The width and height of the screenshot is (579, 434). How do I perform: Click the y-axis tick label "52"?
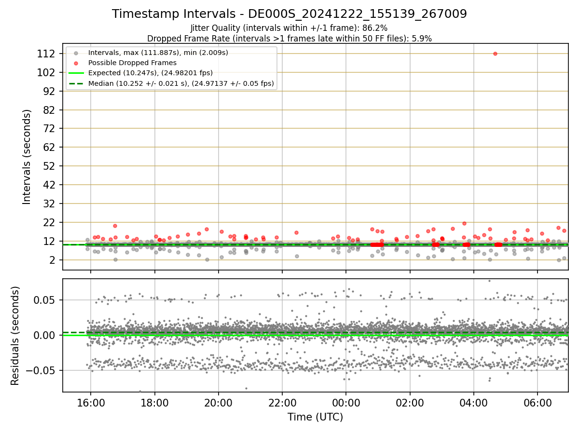coord(49,166)
